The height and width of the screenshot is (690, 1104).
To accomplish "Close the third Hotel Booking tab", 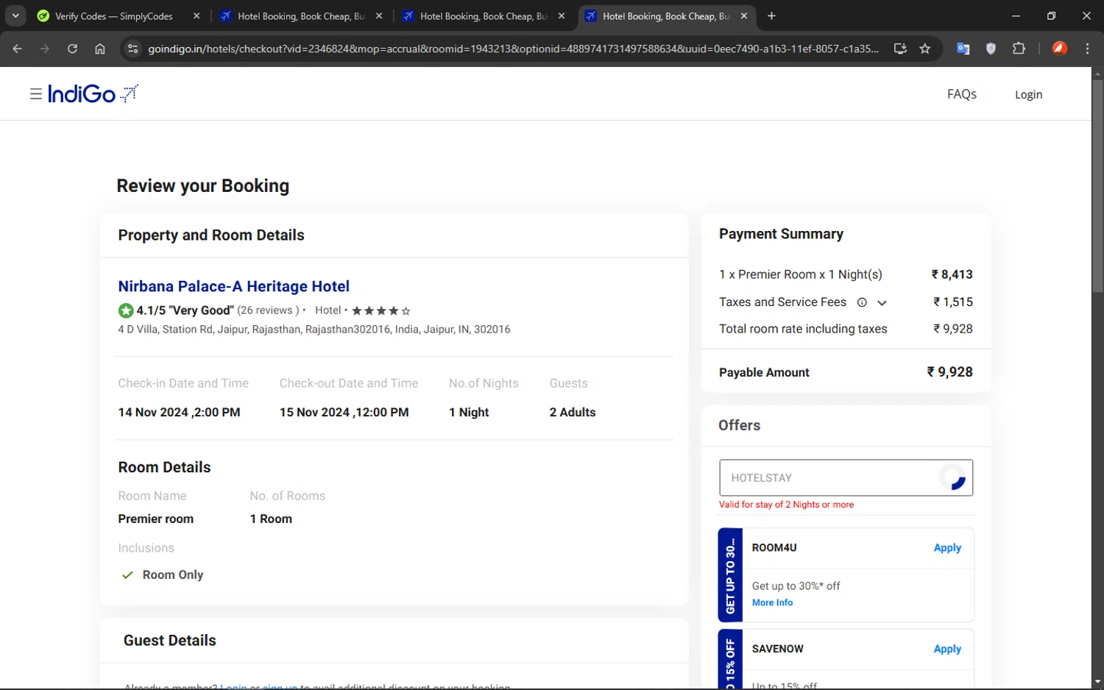I will tap(562, 15).
